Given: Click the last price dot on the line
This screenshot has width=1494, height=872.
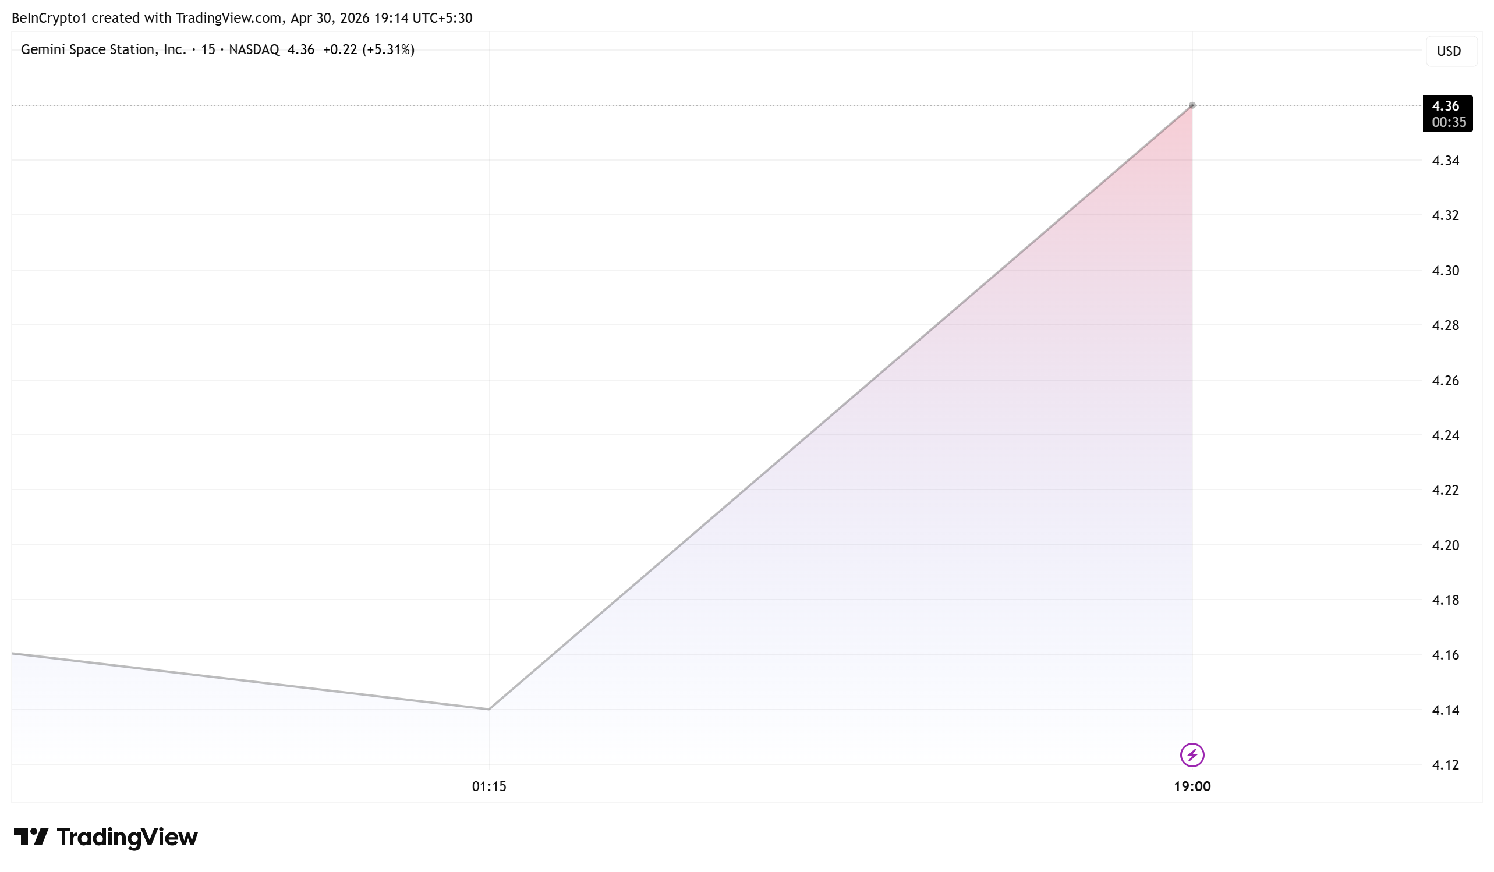Looking at the screenshot, I should pos(1192,105).
